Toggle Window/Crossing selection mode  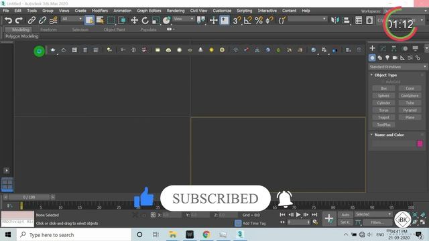coord(122,20)
